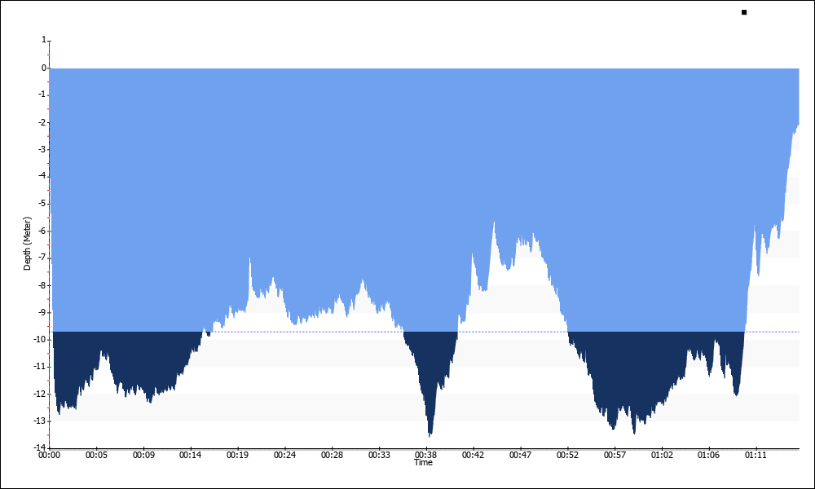
Task: Click the 00:52 time axis label
Action: pyautogui.click(x=567, y=456)
